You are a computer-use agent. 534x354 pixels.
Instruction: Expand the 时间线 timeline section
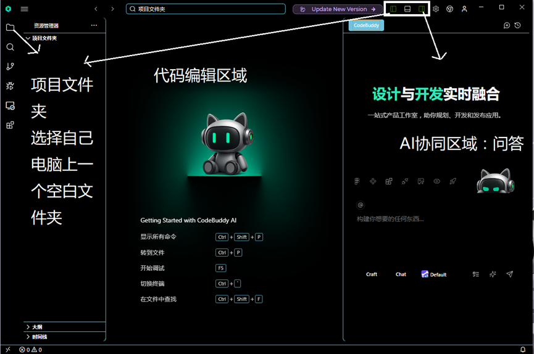click(64, 337)
